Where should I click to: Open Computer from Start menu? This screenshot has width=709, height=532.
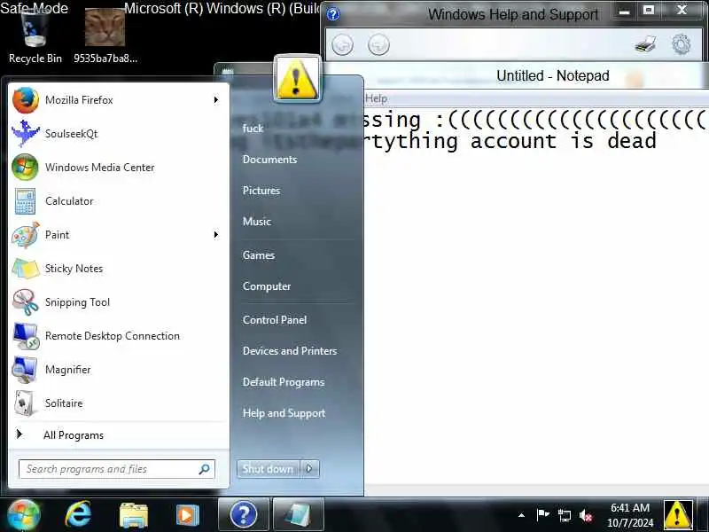267,286
